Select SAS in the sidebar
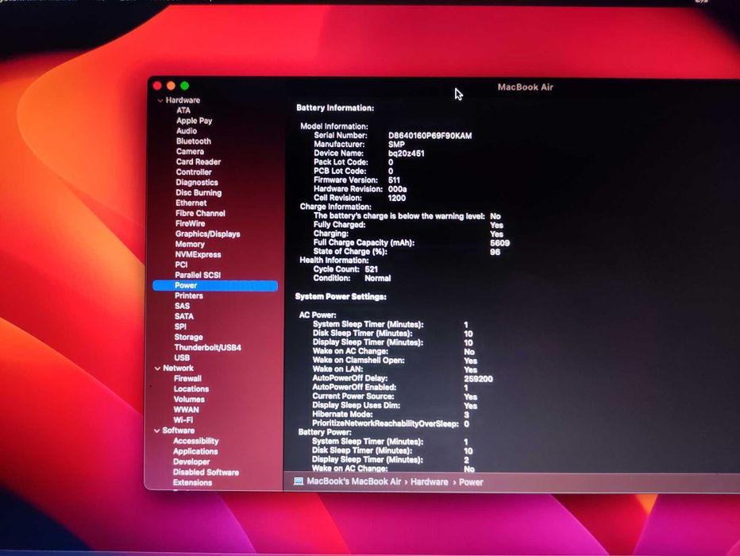The image size is (740, 556). pyautogui.click(x=182, y=307)
